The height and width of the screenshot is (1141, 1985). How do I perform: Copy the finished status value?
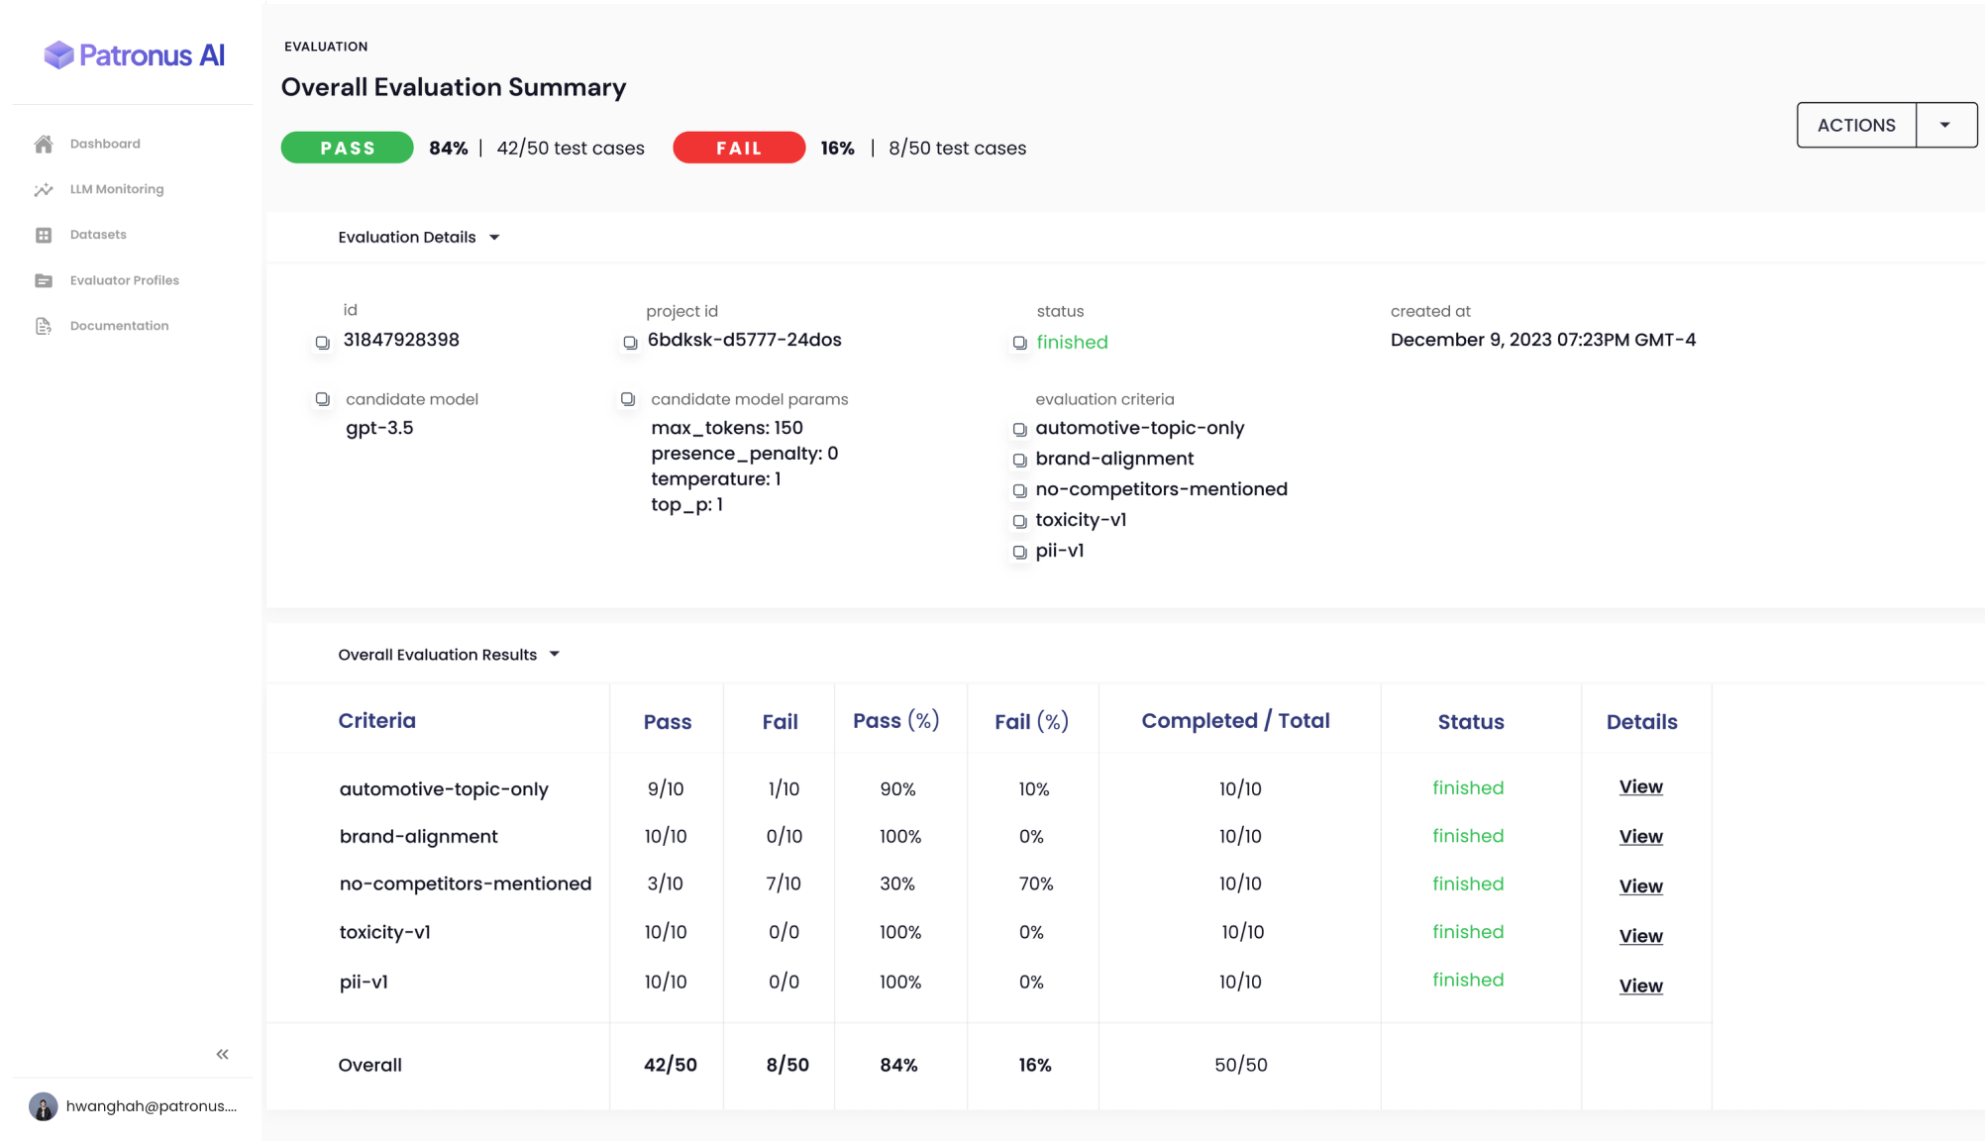coord(1019,343)
